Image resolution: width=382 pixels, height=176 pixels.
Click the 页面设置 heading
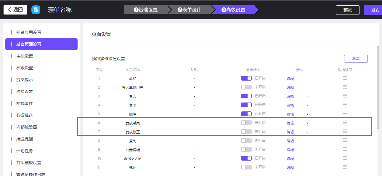click(x=101, y=34)
